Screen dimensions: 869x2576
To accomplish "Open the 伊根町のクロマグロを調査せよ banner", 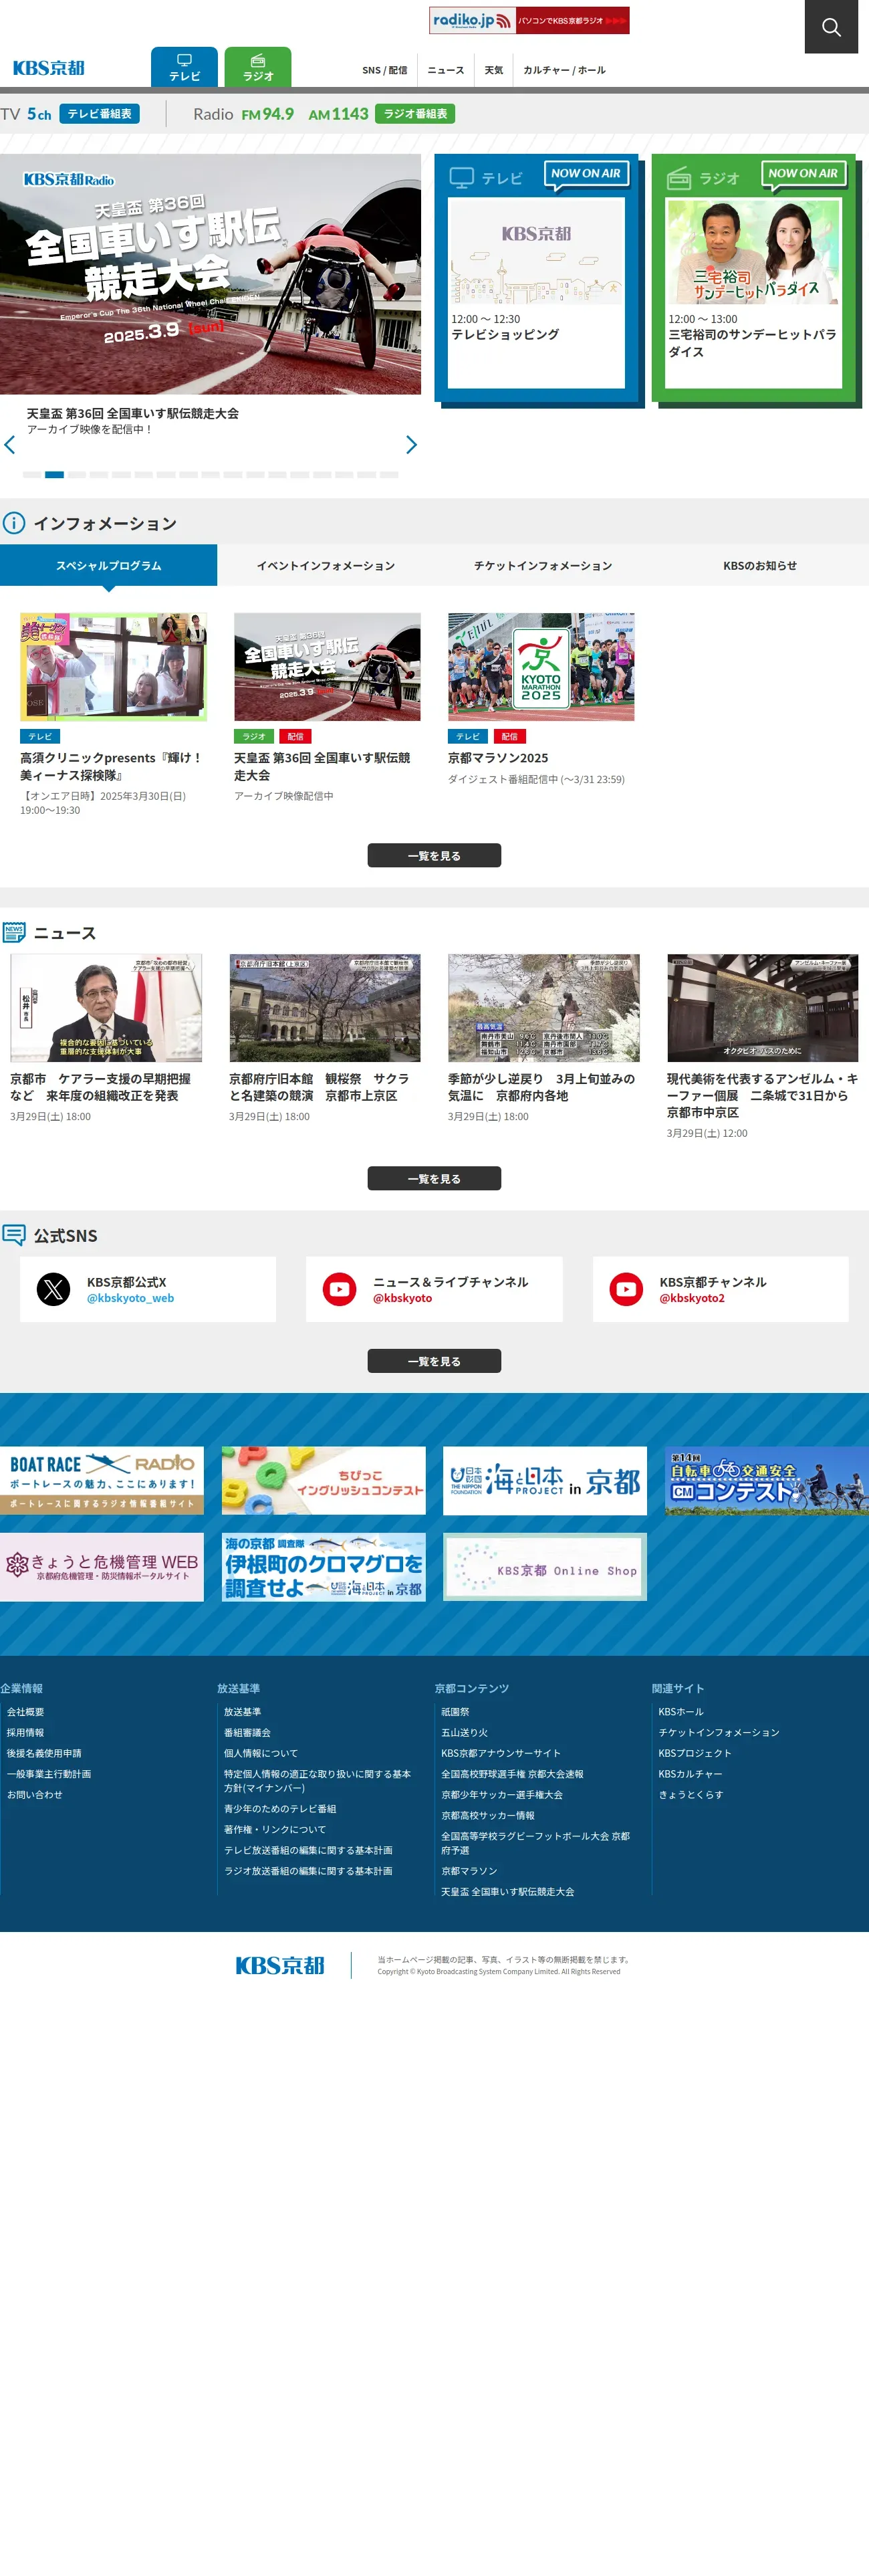I will [x=324, y=1567].
